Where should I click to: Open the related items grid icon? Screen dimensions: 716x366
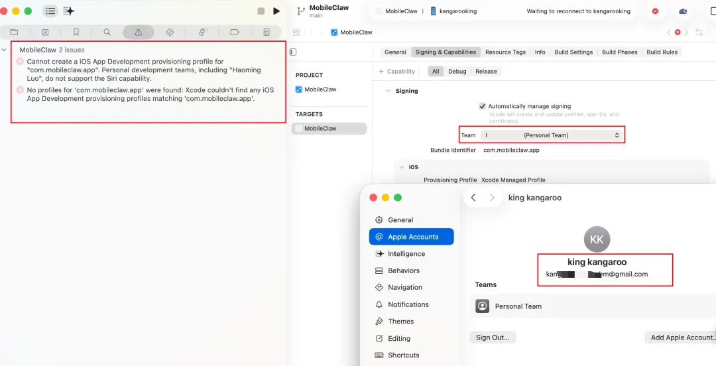tap(296, 32)
